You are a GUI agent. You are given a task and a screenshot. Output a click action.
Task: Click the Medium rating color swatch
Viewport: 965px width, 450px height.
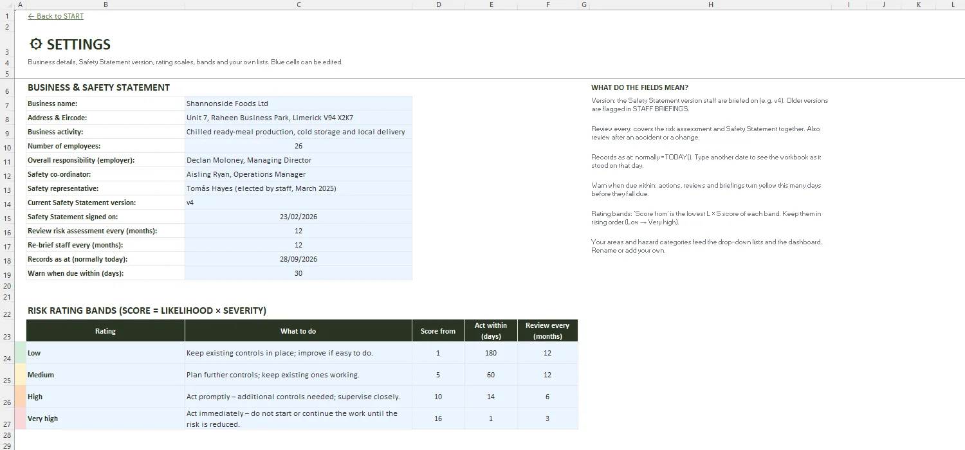(x=20, y=375)
